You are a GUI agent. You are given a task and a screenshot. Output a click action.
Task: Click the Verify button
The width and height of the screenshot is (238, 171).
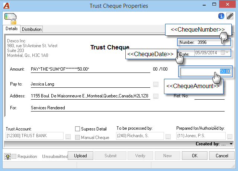[x=140, y=156]
